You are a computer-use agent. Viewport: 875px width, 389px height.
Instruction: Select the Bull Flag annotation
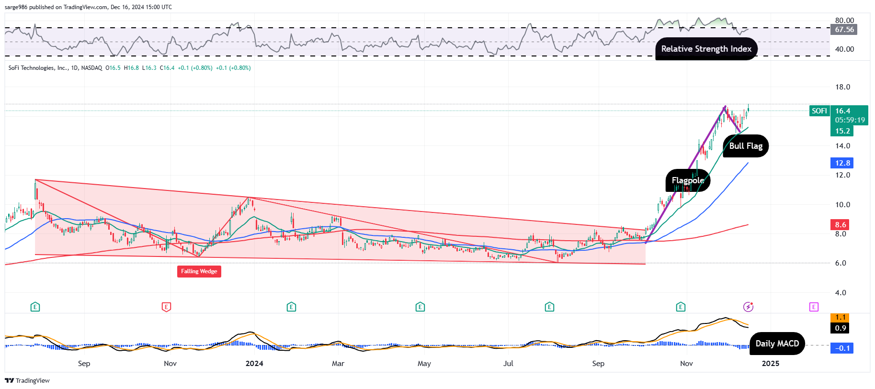coord(746,146)
